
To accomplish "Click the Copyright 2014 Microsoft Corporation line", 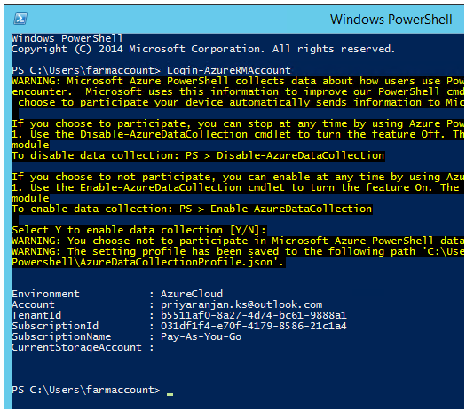I will tap(203, 49).
